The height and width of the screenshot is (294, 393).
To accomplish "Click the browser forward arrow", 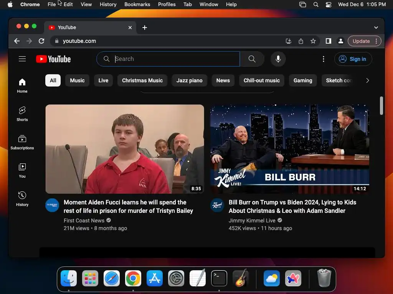I will (29, 41).
